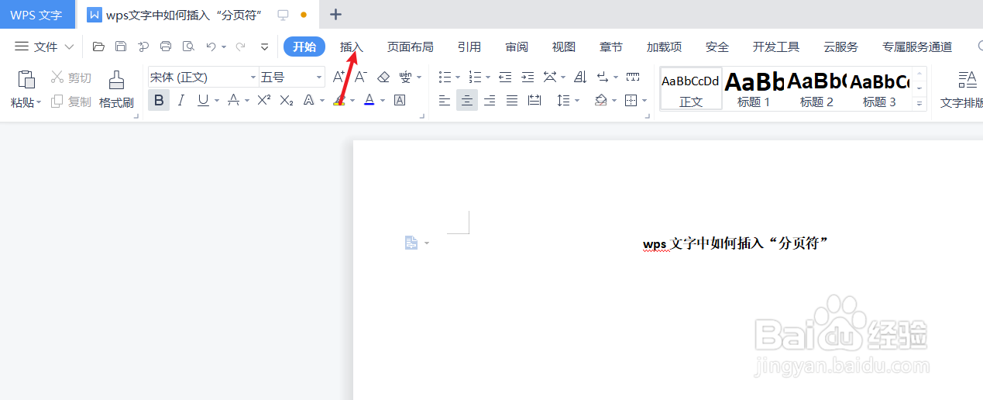Open the 引用 tab
The image size is (983, 400).
pyautogui.click(x=469, y=47)
